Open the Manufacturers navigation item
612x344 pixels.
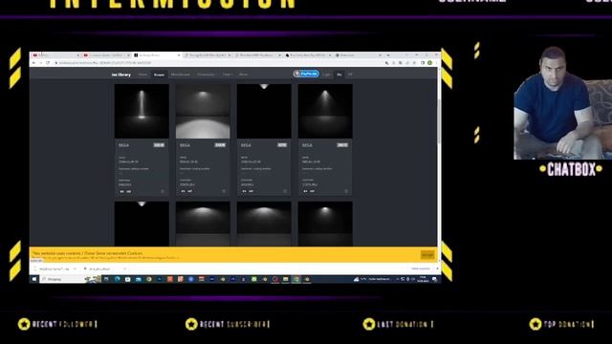[181, 75]
